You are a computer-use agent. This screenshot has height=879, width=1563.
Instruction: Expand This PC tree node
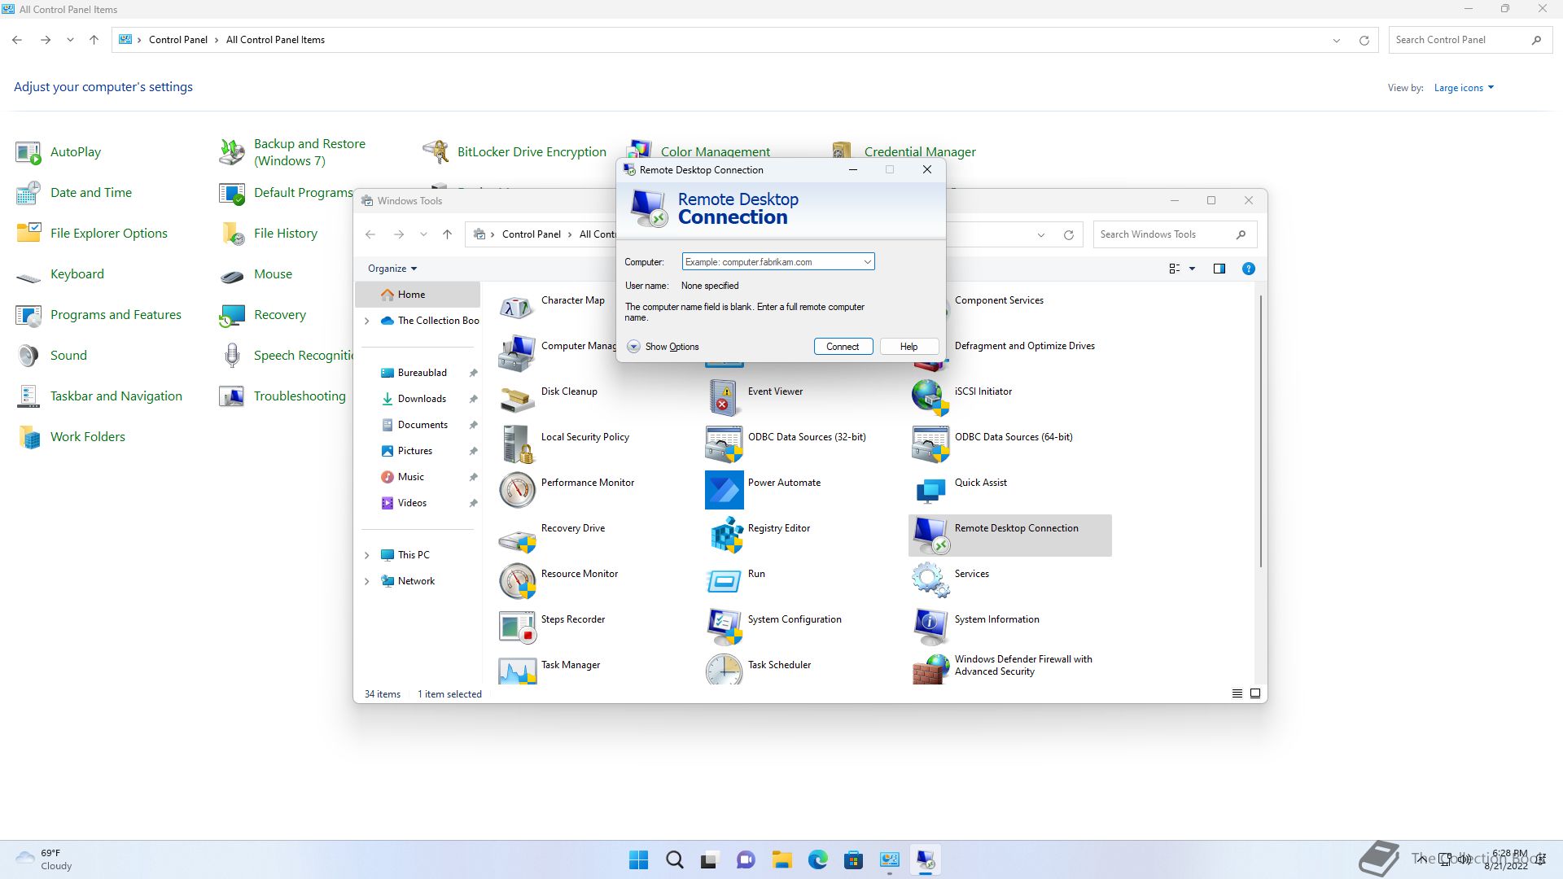click(x=366, y=555)
